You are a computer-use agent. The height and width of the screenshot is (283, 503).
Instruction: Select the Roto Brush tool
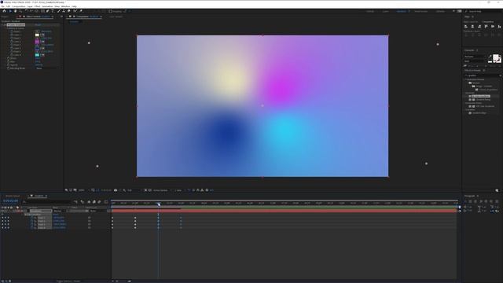[75, 11]
